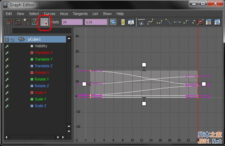Image resolution: width=225 pixels, height=146 pixels.
Task: Open the Tangents menu
Action: (x=80, y=14)
